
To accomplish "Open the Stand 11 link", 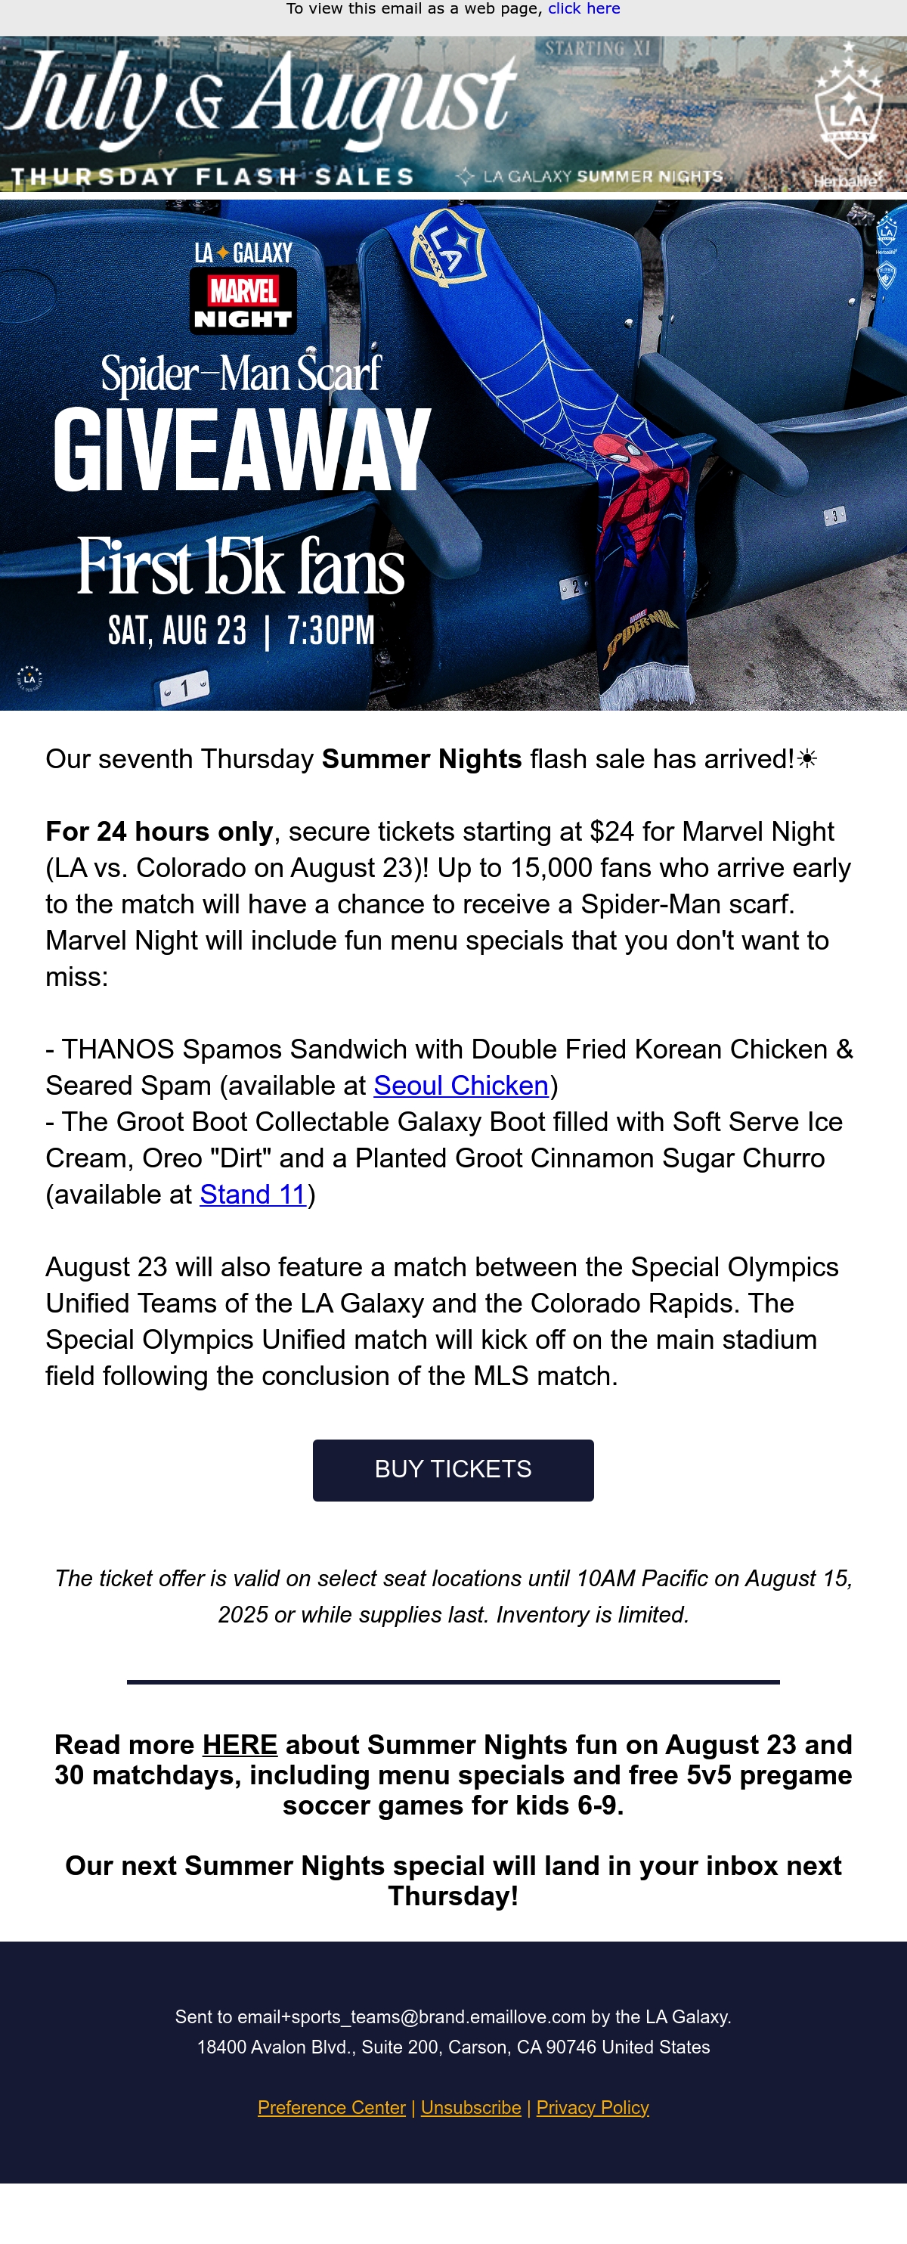I will (252, 1195).
